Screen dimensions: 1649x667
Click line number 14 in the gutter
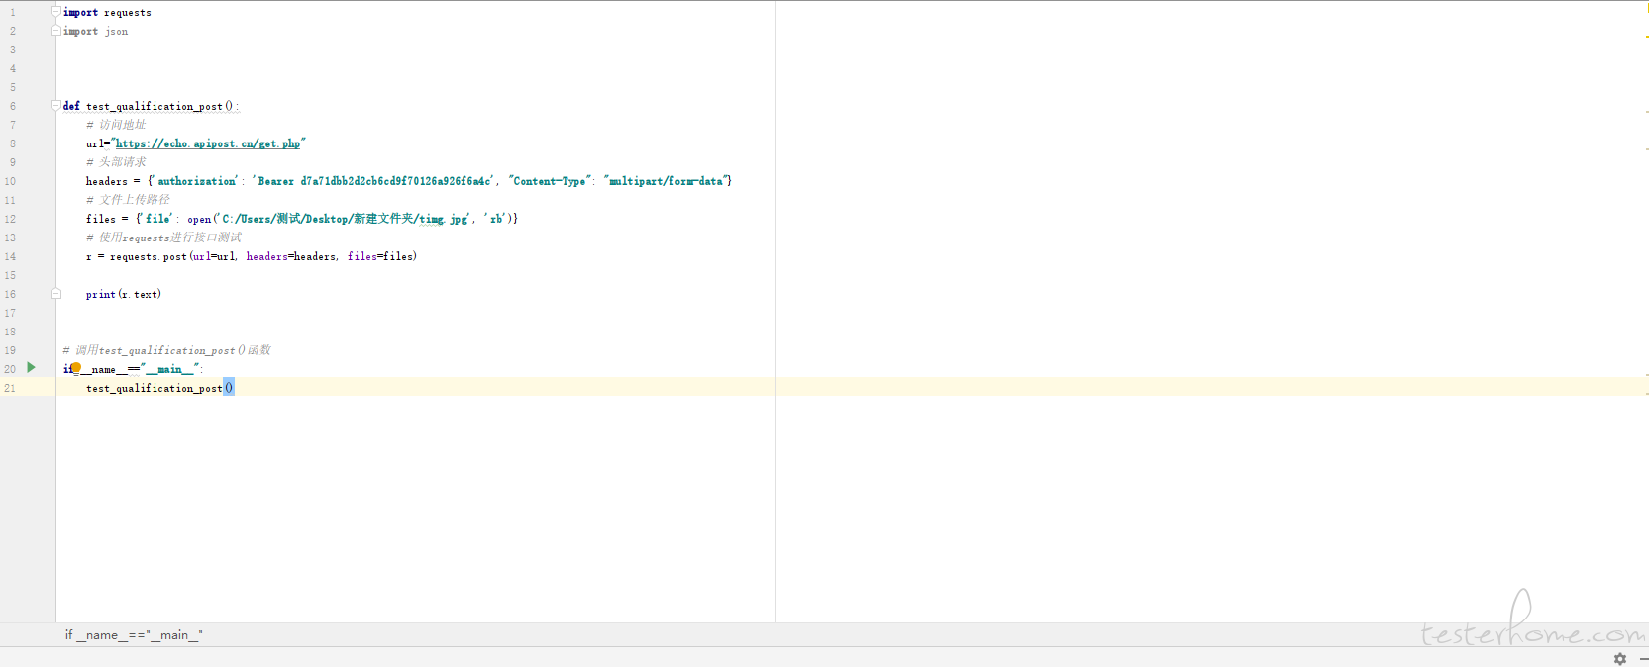point(10,256)
